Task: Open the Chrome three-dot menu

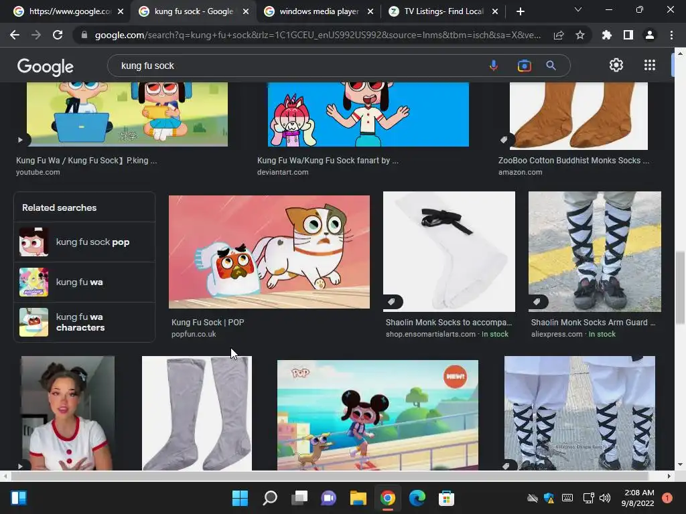Action: 671,35
